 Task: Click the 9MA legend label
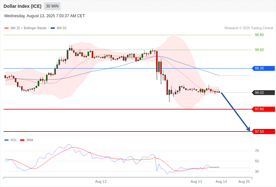pos(30,140)
